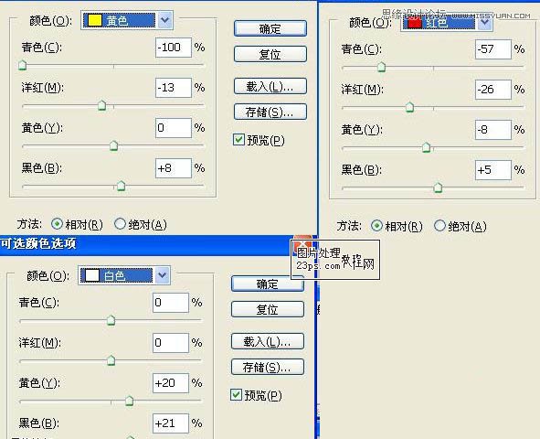Click the red color swatch in the dropdown
Viewport: 540px width, 439px height.
click(414, 23)
